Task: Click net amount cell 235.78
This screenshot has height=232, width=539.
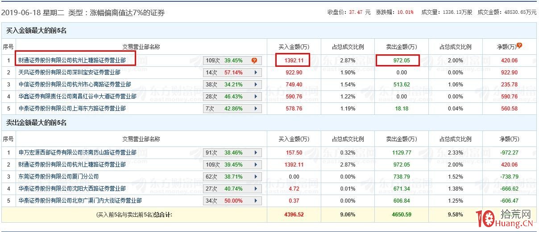Action: click(509, 85)
